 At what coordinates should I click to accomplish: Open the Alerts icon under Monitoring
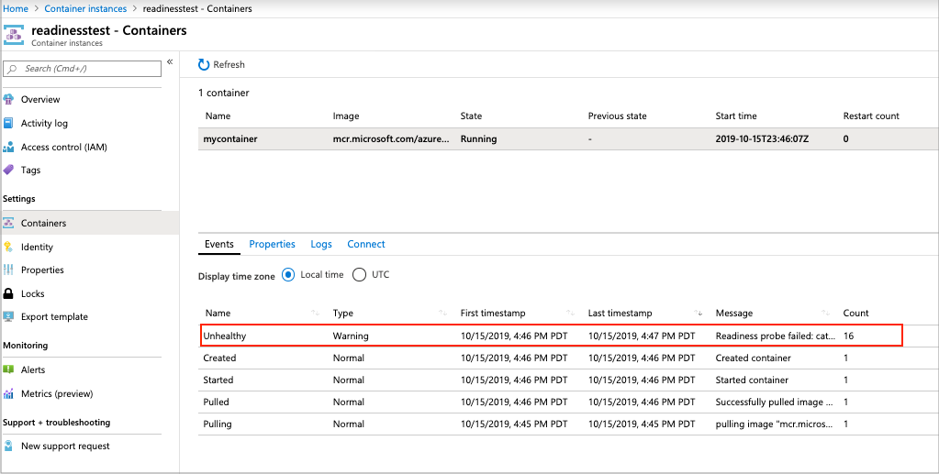click(x=9, y=369)
